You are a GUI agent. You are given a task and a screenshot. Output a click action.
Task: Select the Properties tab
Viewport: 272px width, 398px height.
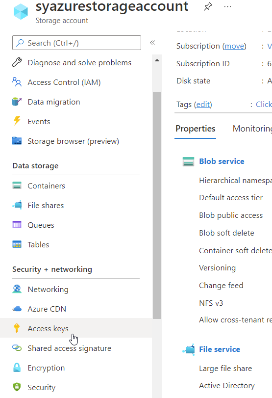tap(195, 129)
